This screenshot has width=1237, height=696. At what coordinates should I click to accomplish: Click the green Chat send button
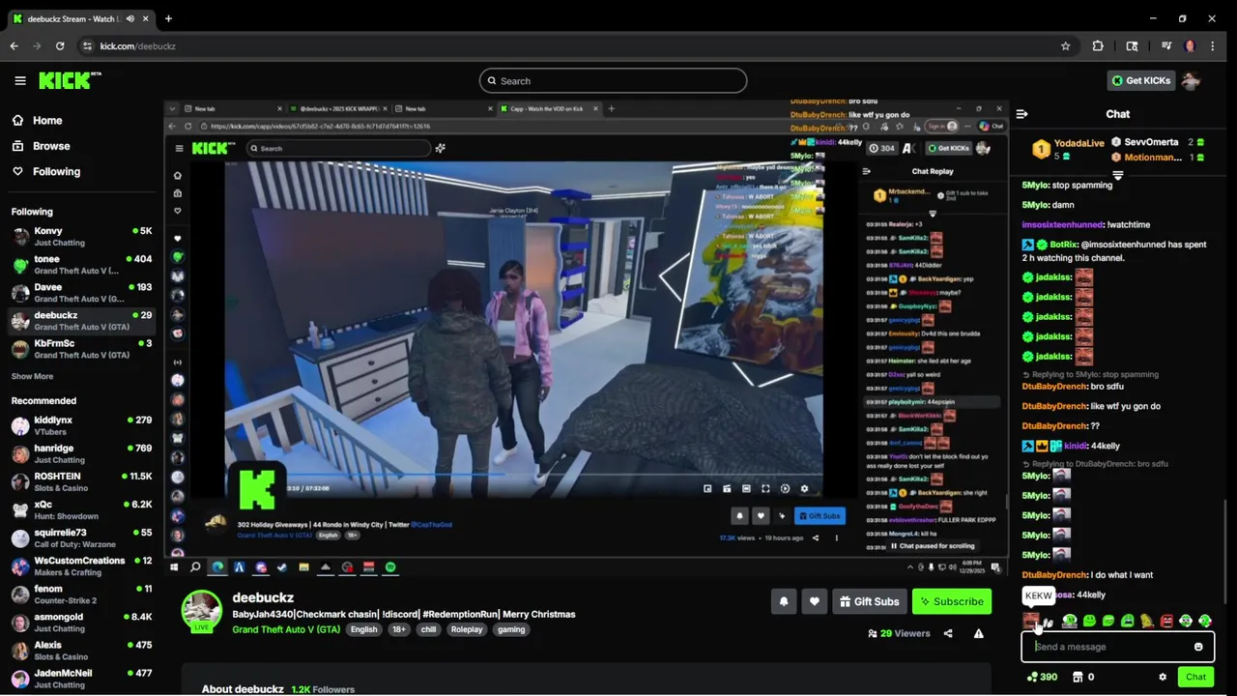[1195, 678]
